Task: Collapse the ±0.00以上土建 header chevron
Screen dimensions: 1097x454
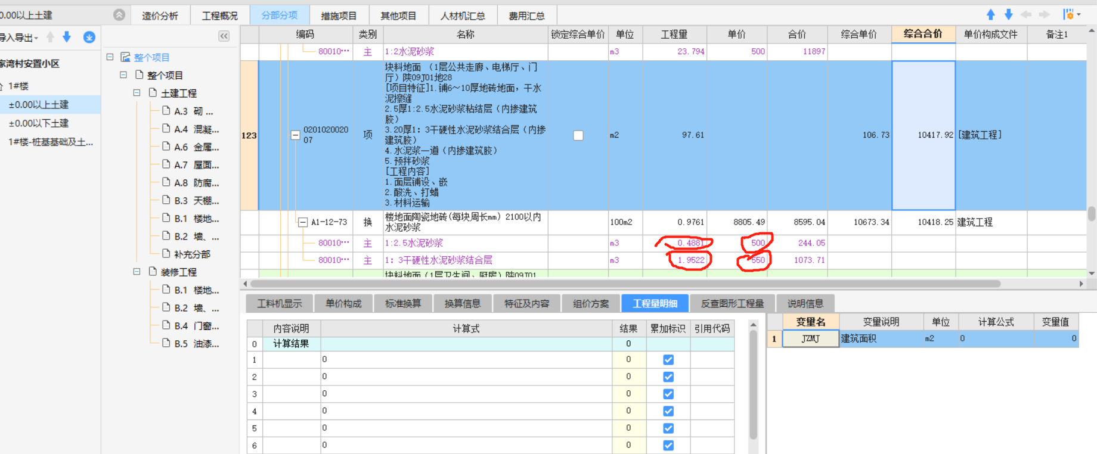Action: click(119, 15)
